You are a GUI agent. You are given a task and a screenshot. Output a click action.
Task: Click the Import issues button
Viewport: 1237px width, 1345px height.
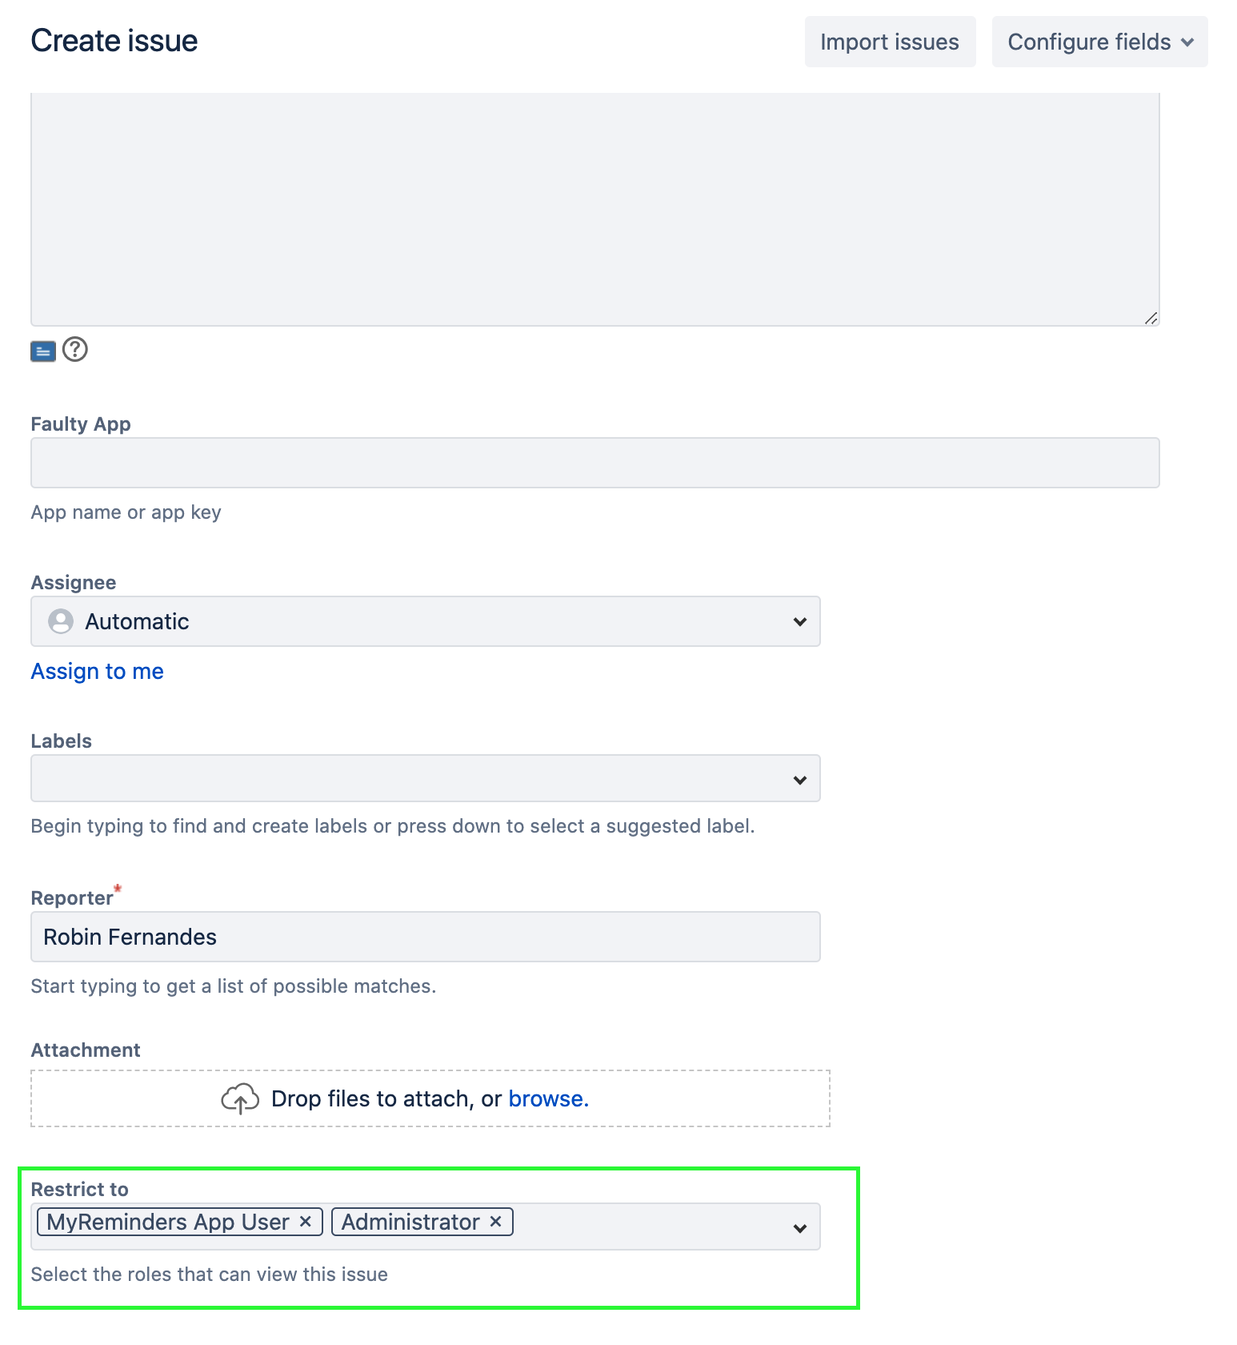pos(890,42)
